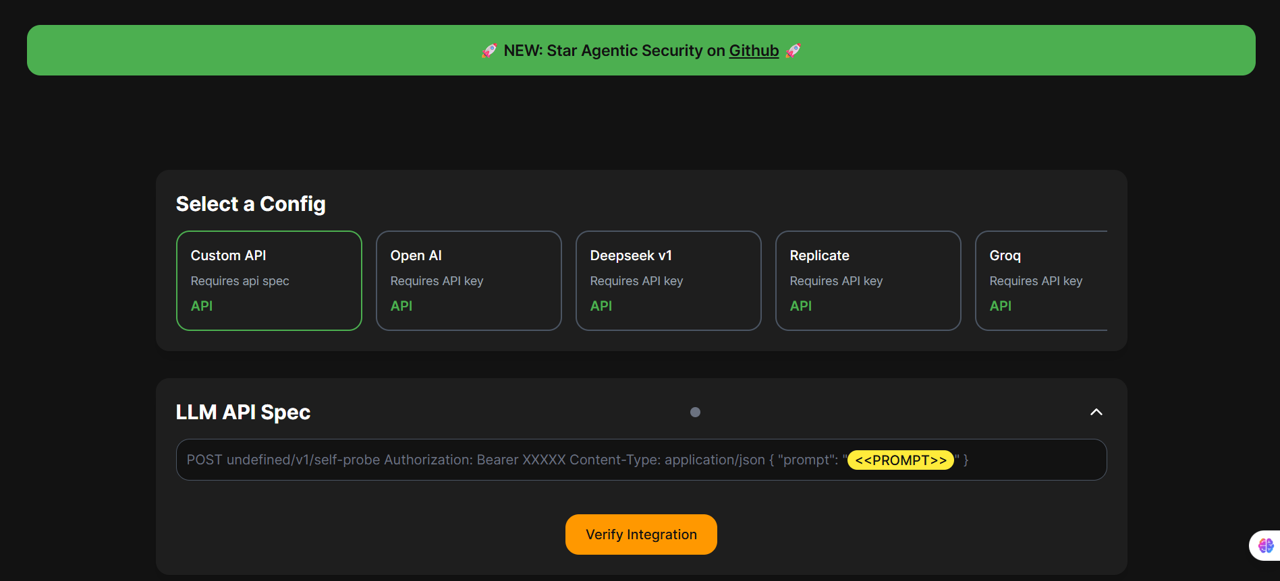Image resolution: width=1280 pixels, height=581 pixels.
Task: Select the Open AI config card
Action: tap(468, 280)
